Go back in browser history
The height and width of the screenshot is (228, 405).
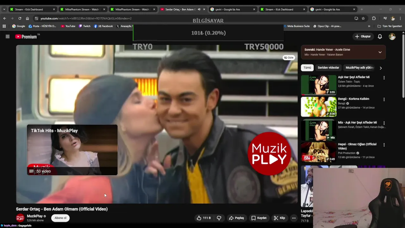click(4, 18)
